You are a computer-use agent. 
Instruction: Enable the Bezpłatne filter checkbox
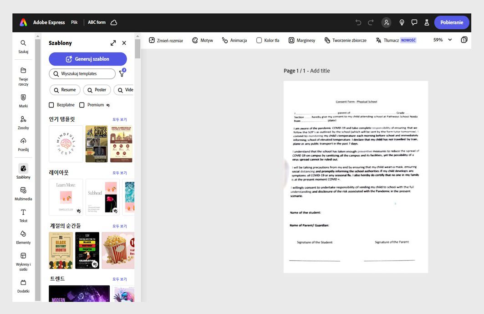[51, 104]
